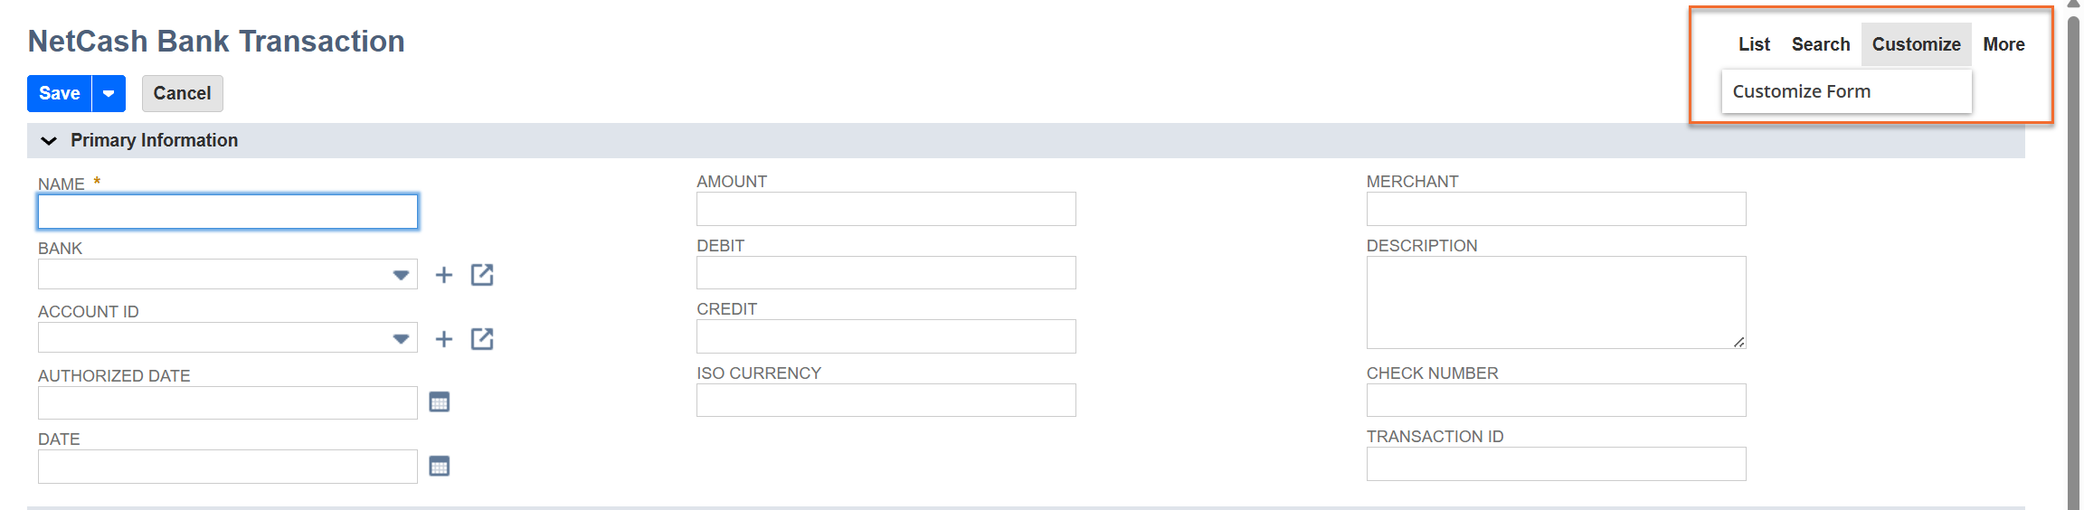2084x510 pixels.
Task: Click into the Description text area
Action: pyautogui.click(x=1556, y=302)
